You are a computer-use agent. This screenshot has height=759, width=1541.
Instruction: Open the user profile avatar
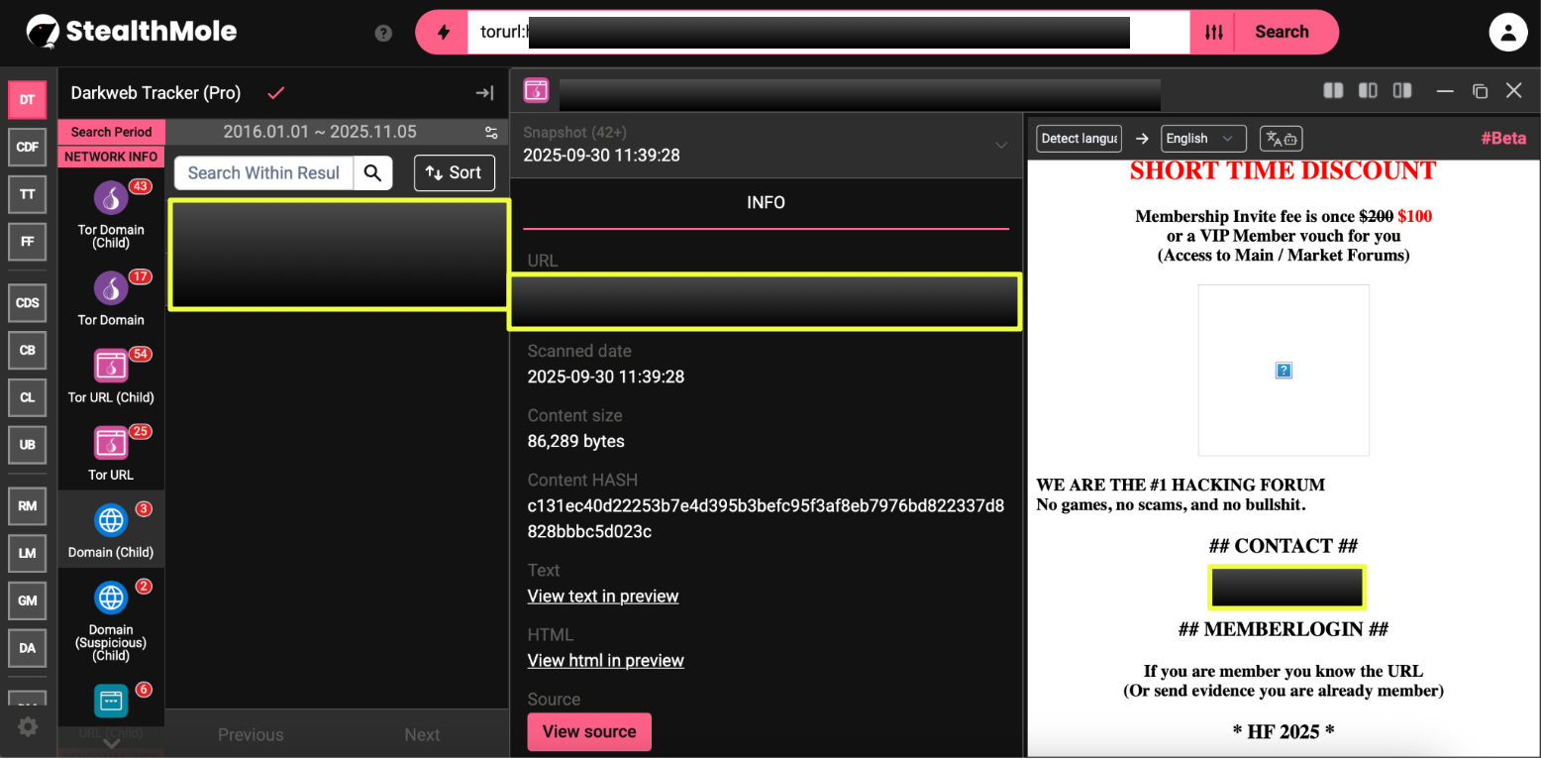coord(1507,33)
